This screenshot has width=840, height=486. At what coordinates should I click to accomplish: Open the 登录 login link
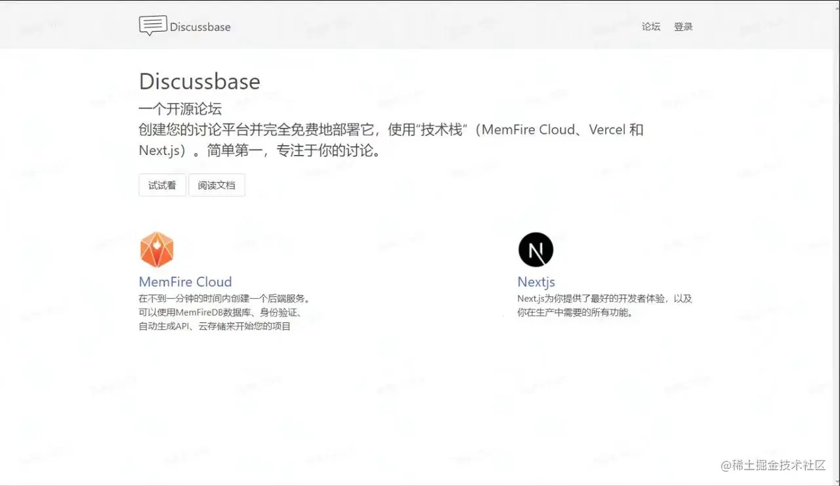(x=683, y=26)
